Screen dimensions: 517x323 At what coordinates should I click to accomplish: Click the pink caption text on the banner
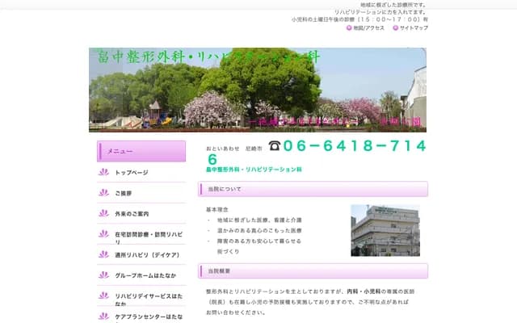[336, 122]
